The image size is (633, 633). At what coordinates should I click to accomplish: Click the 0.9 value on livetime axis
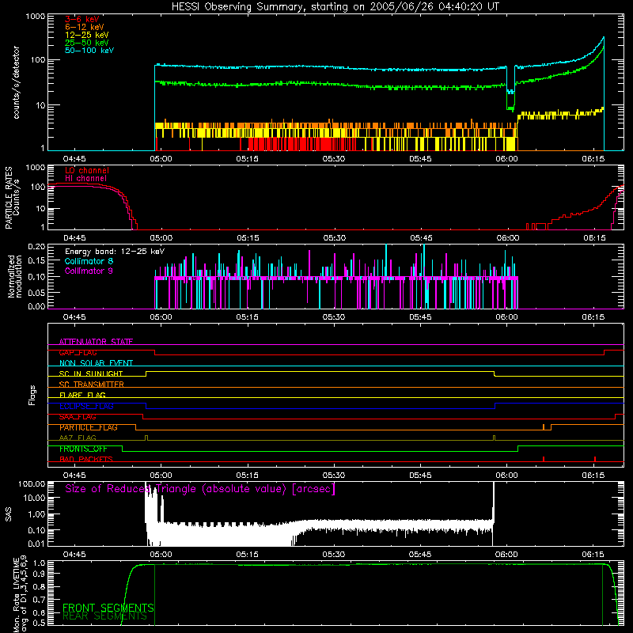[40, 574]
